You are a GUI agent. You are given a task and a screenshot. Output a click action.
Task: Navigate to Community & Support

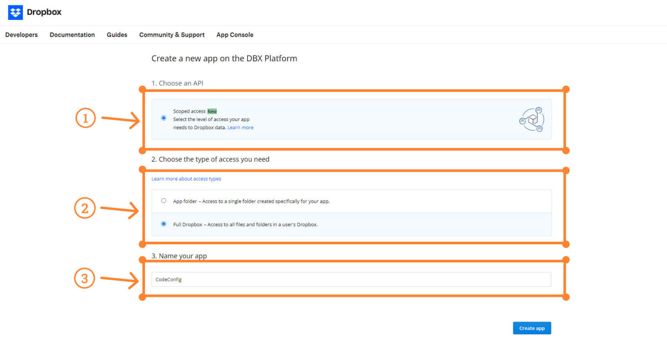(x=172, y=35)
